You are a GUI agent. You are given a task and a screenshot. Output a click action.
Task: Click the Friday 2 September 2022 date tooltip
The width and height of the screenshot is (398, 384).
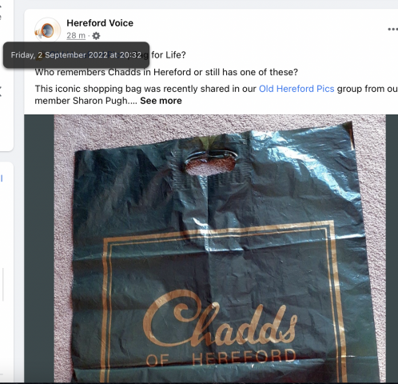(x=76, y=55)
